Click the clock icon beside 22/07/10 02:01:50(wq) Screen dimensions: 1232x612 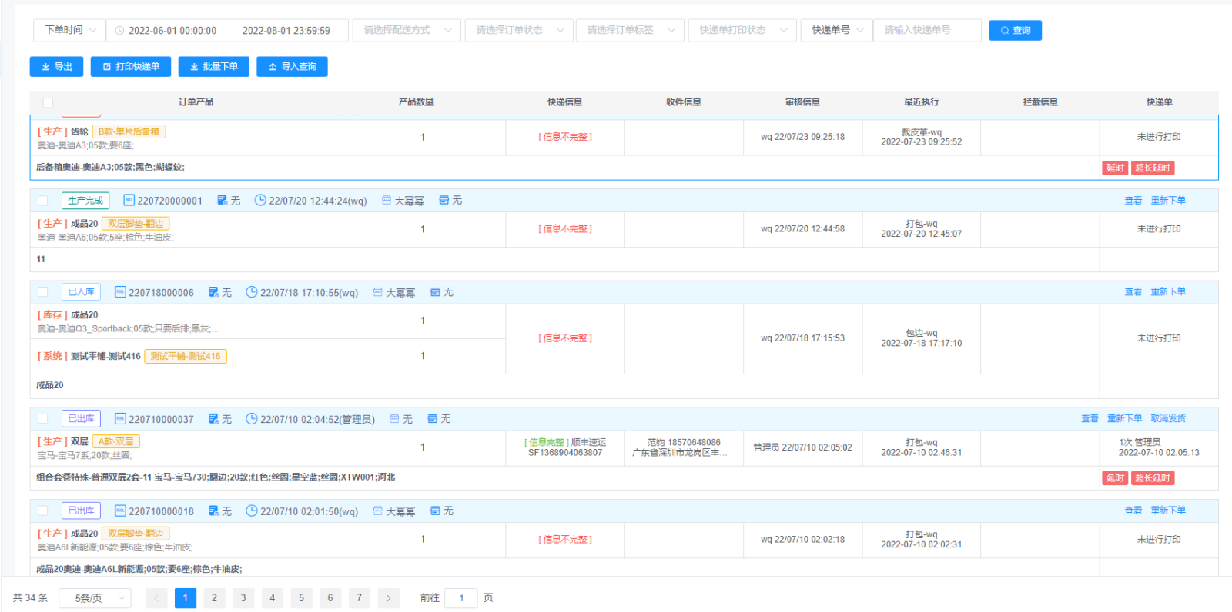tap(251, 511)
